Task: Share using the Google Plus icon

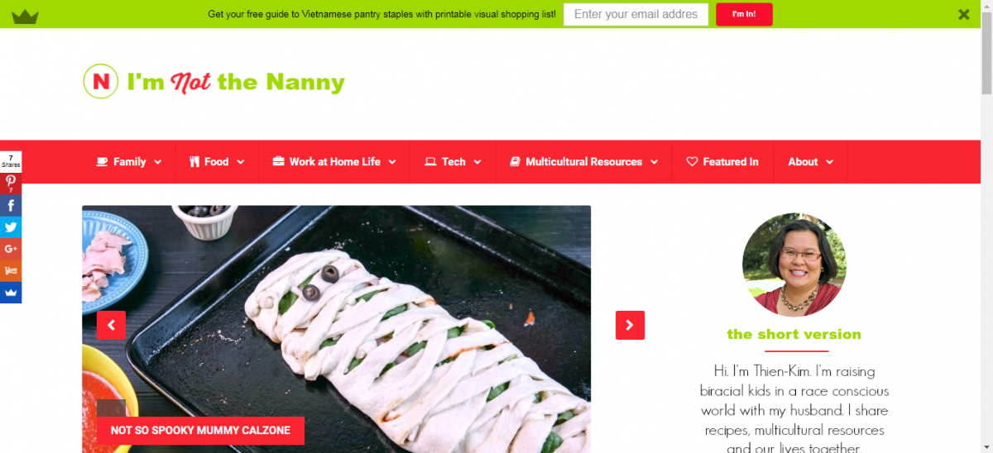Action: [x=11, y=248]
